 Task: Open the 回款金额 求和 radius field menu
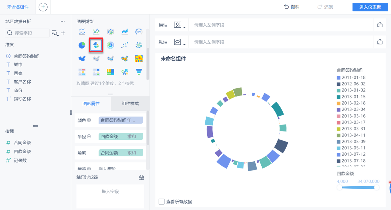coord(121,136)
